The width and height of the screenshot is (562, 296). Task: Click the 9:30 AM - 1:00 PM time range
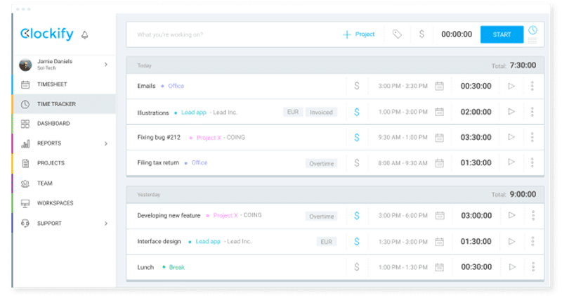click(403, 137)
